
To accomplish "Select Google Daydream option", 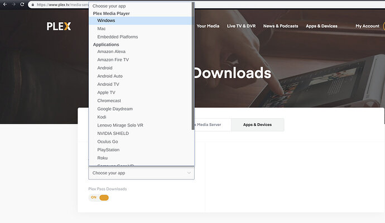I will (x=140, y=109).
